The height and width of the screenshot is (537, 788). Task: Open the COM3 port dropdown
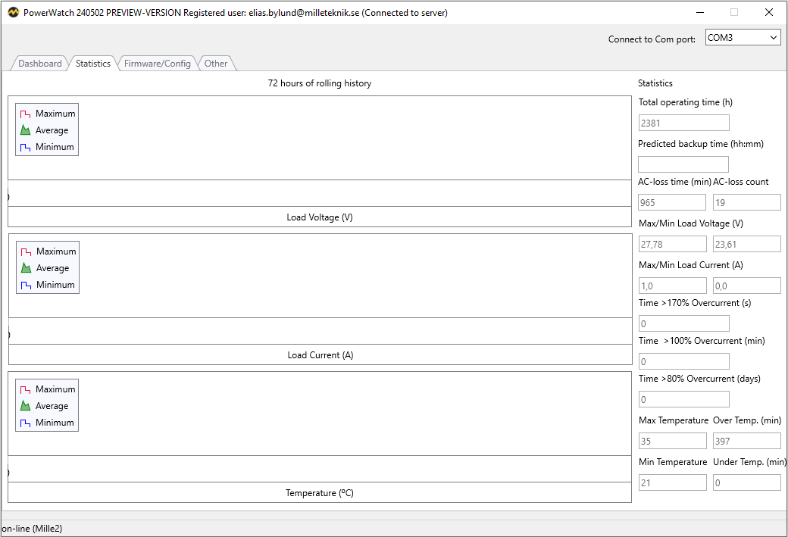pyautogui.click(x=774, y=36)
